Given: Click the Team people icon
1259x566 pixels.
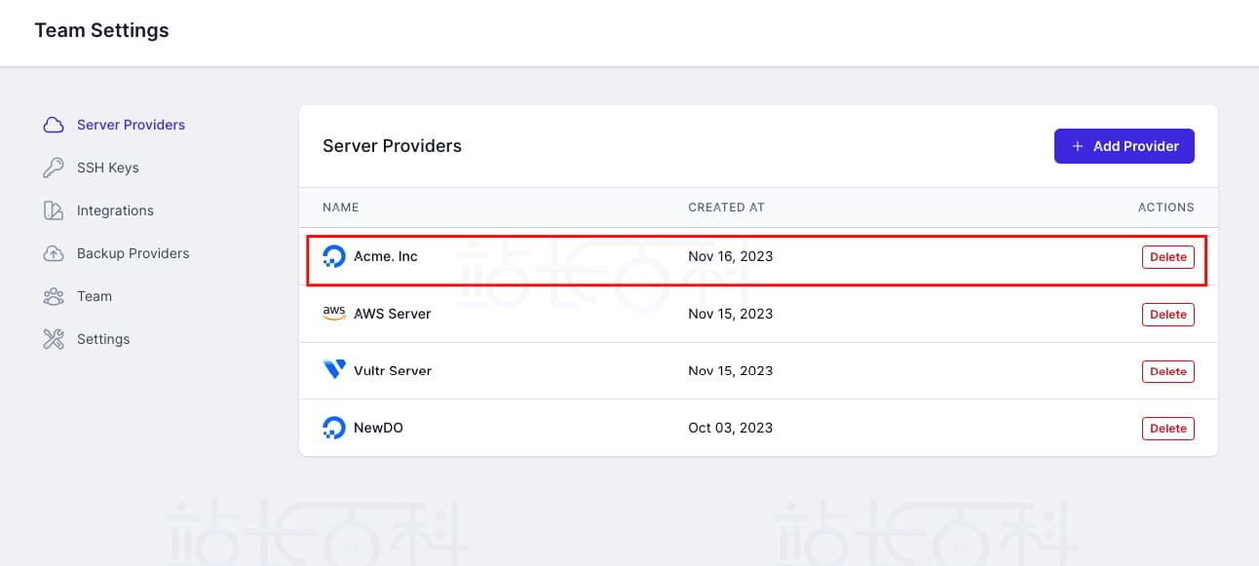Looking at the screenshot, I should tap(54, 296).
